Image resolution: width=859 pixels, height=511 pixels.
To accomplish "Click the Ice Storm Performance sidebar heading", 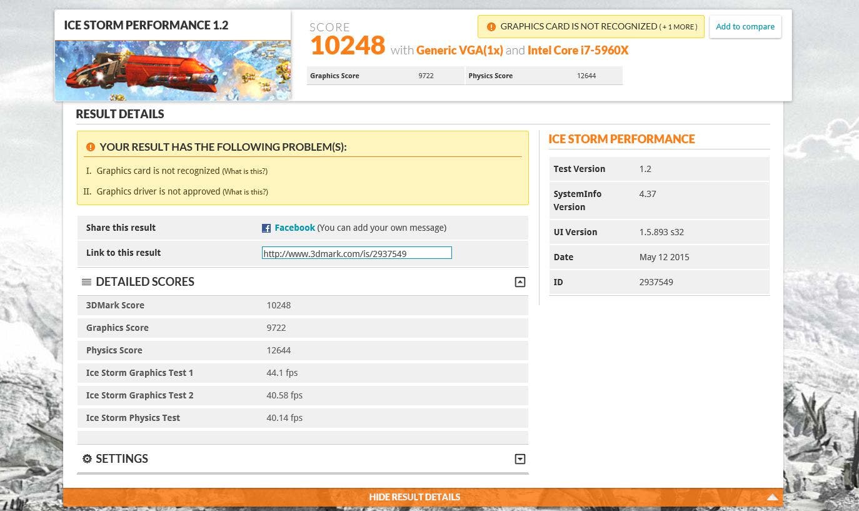I will tap(621, 139).
